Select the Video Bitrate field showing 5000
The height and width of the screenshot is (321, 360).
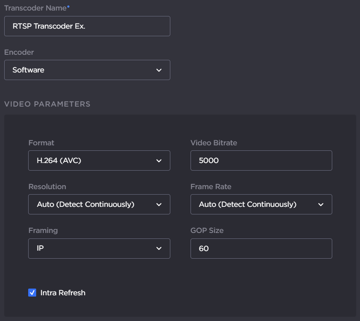click(x=261, y=160)
